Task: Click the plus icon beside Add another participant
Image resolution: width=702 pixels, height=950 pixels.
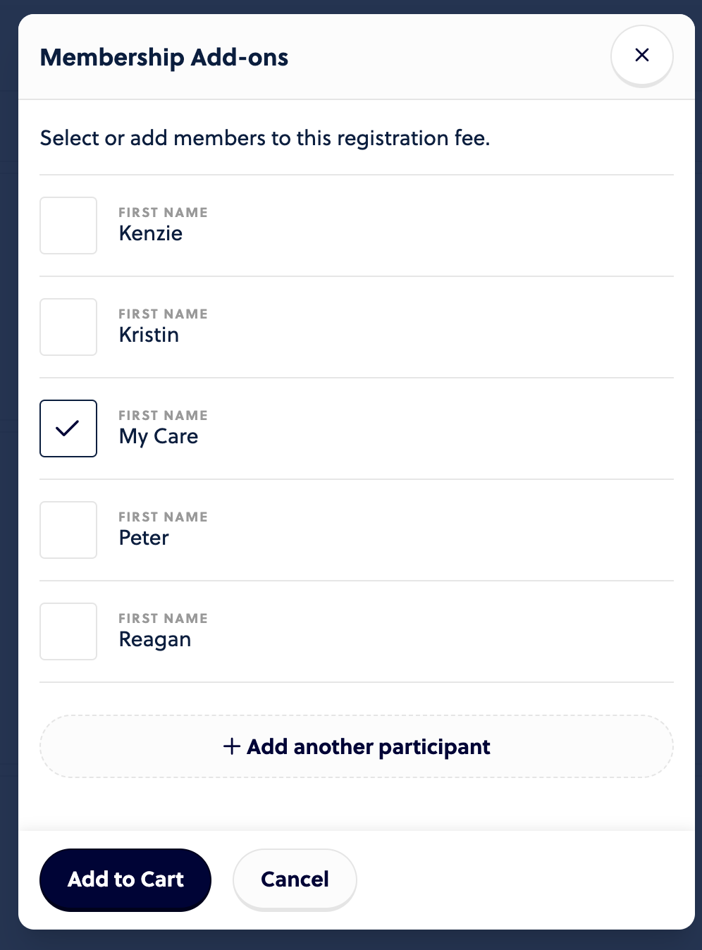Action: tap(232, 746)
